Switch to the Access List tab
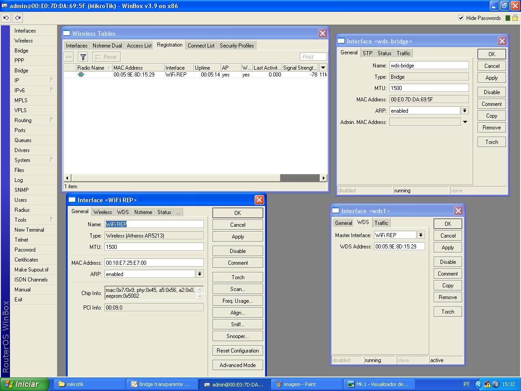 [x=139, y=46]
